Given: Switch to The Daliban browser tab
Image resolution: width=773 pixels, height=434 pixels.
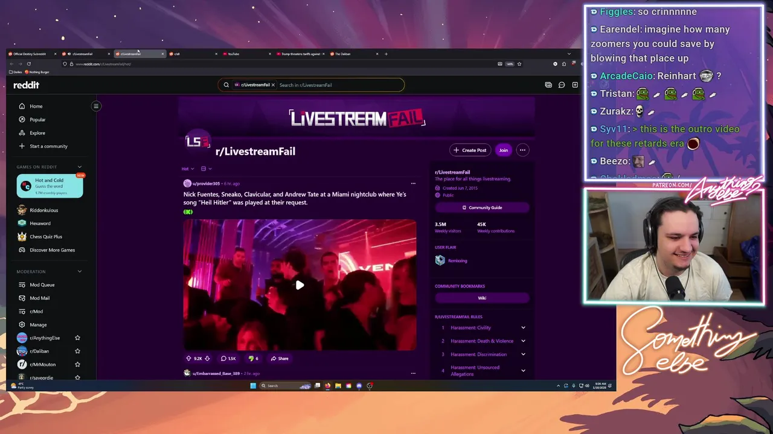Looking at the screenshot, I should coord(354,54).
